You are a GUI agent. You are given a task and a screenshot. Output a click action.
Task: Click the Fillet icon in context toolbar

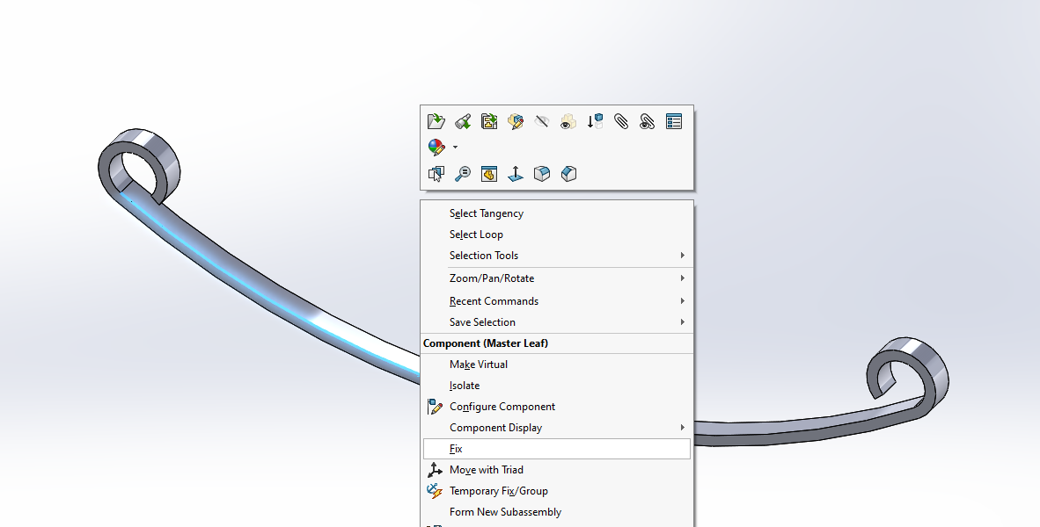(x=542, y=174)
